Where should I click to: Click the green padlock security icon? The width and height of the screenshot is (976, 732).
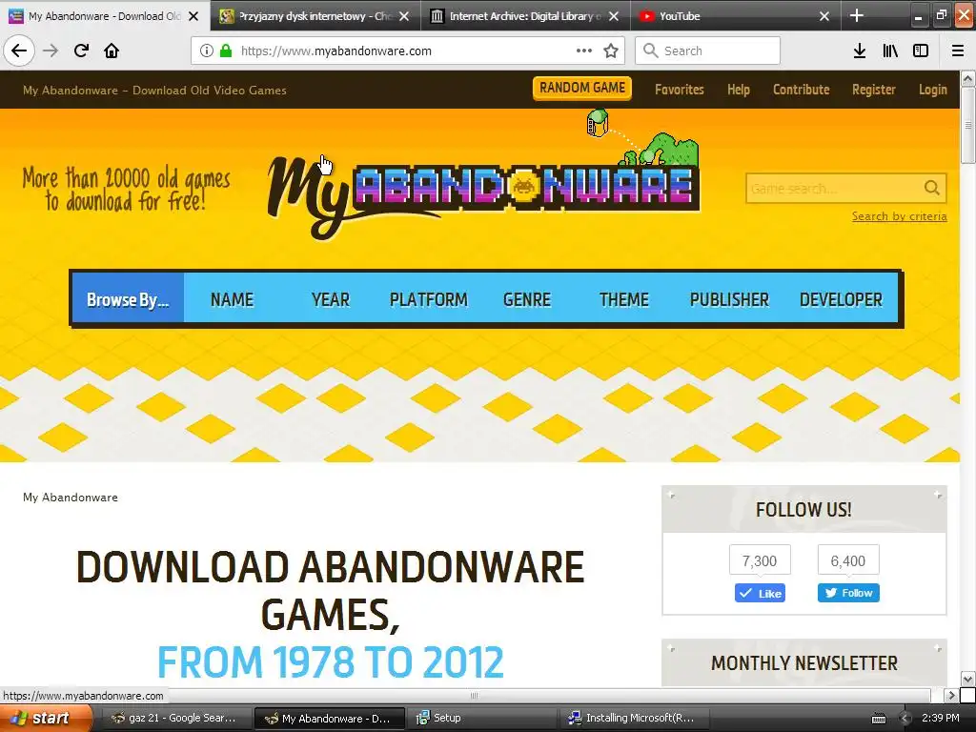225,51
